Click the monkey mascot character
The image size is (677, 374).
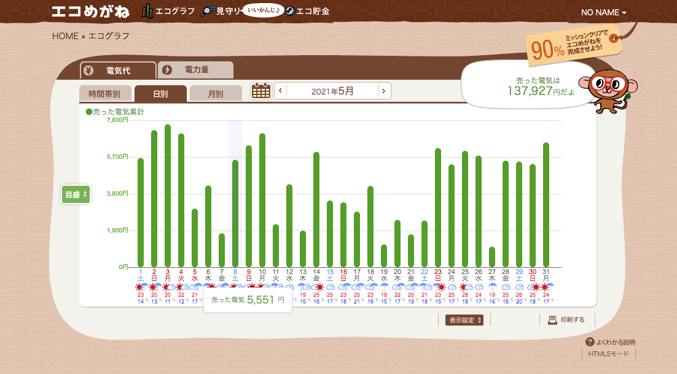click(608, 91)
